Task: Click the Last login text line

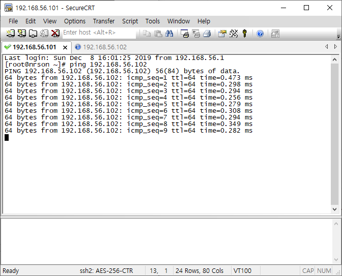Action: 114,58
